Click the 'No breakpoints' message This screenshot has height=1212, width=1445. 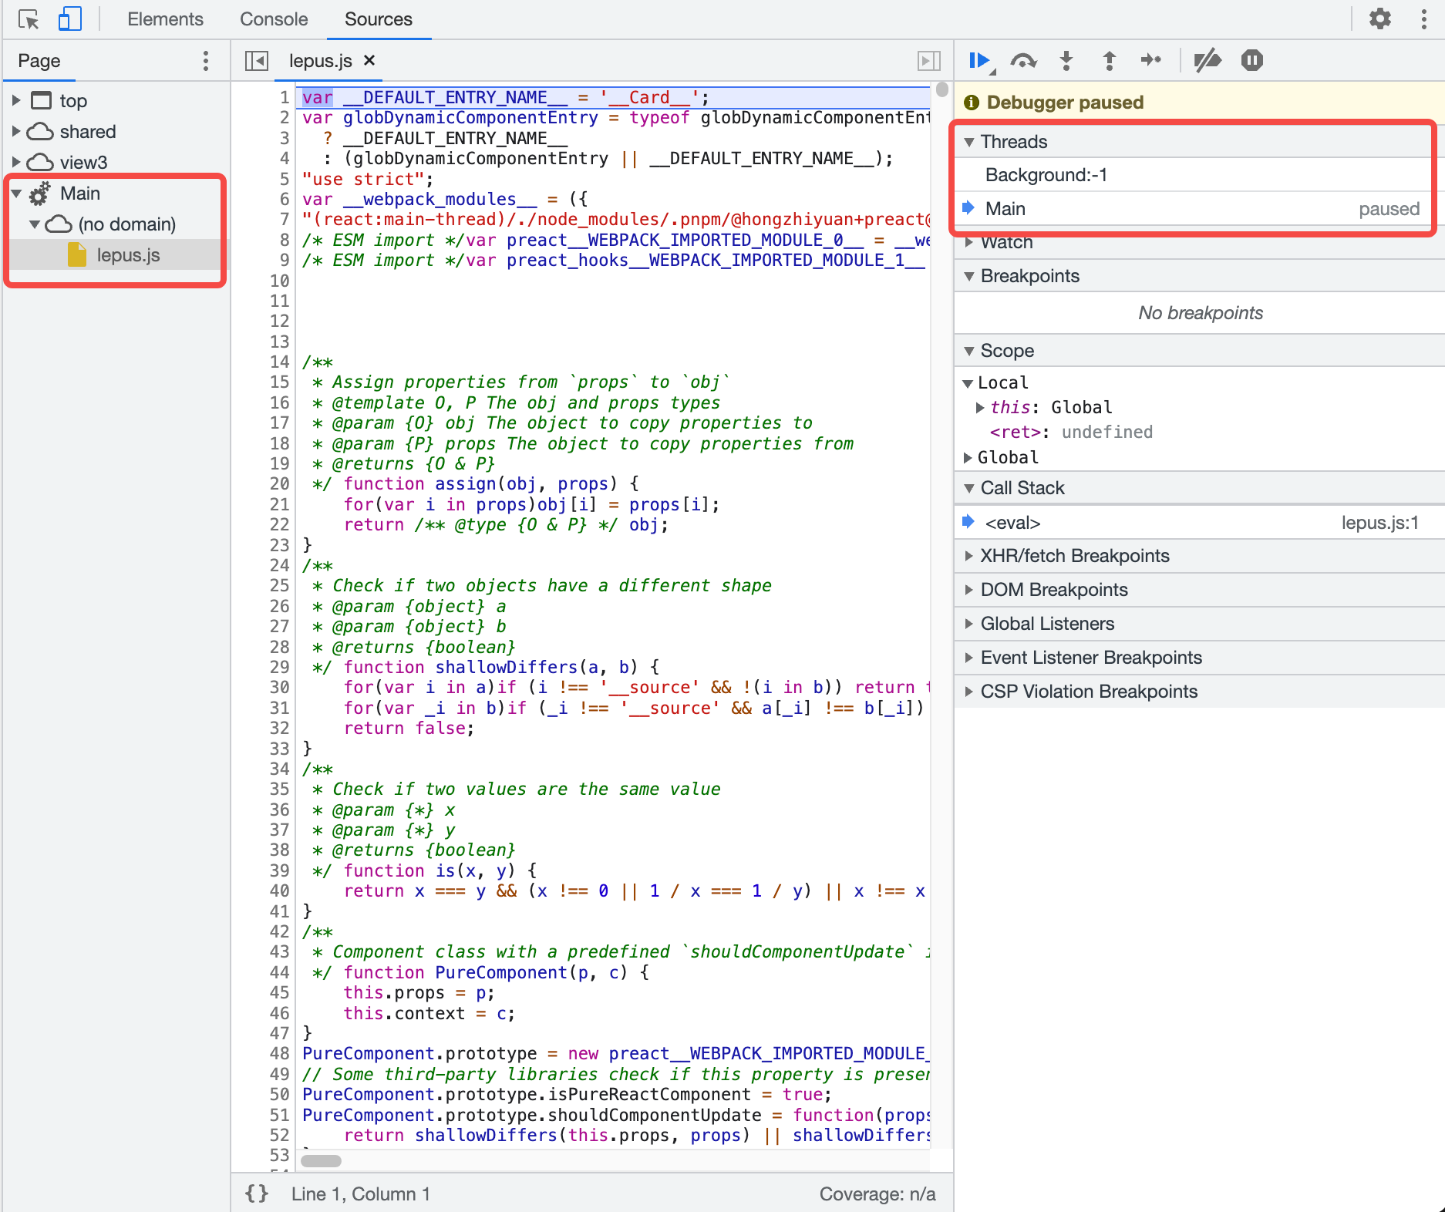[1200, 312]
